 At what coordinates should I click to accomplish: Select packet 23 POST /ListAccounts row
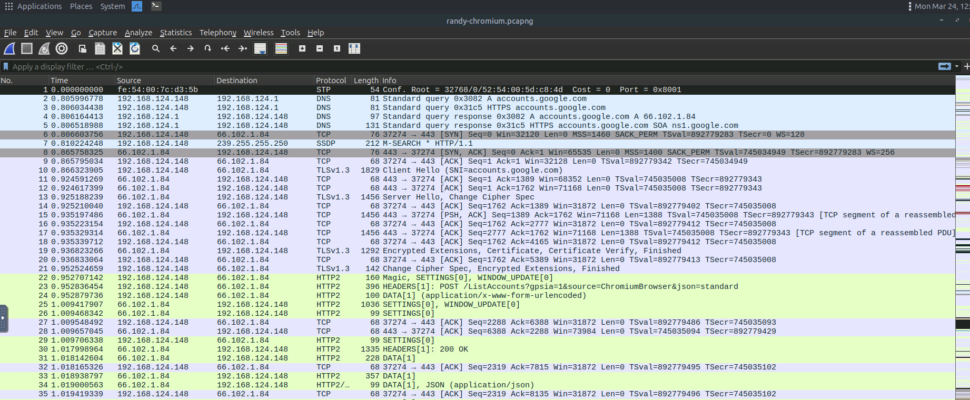[x=477, y=287]
